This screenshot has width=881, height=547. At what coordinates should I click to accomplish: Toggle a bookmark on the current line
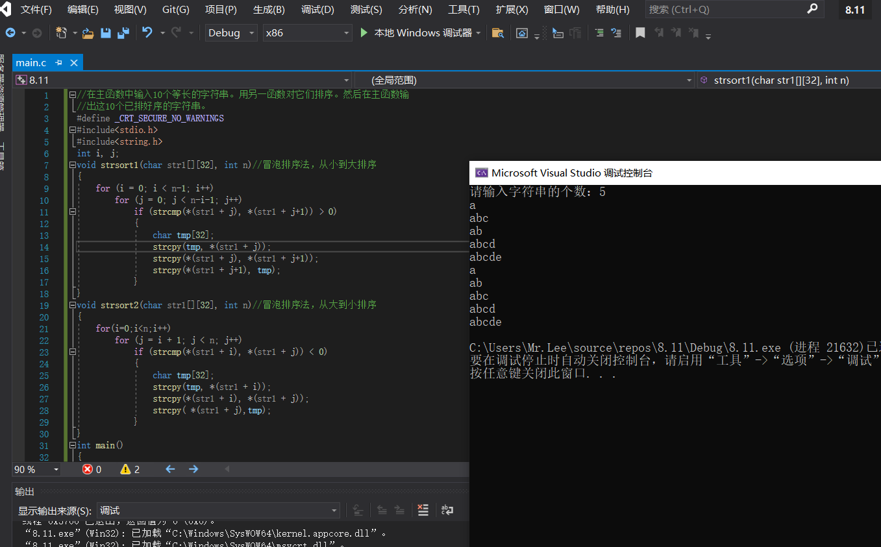click(x=640, y=32)
